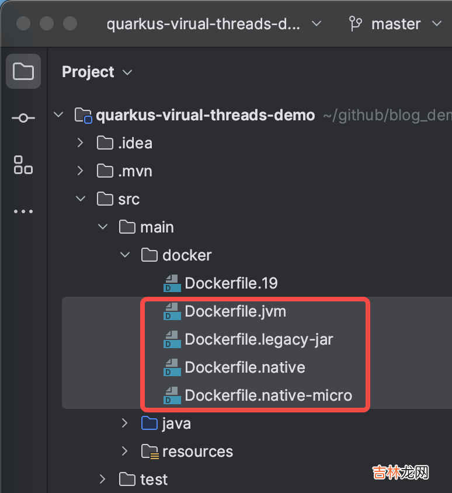The image size is (452, 493).
Task: Click the Dockerfile.jvm file icon
Action: point(172,311)
